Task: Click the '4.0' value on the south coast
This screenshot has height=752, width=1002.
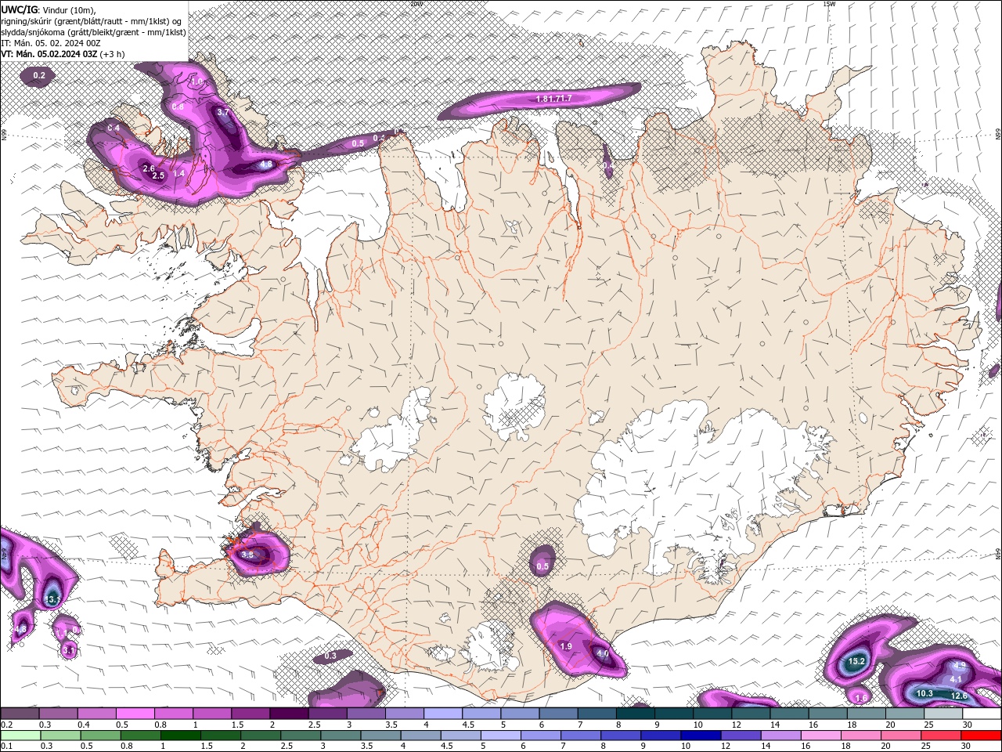Action: pyautogui.click(x=602, y=653)
